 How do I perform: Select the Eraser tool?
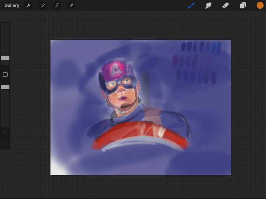point(226,5)
